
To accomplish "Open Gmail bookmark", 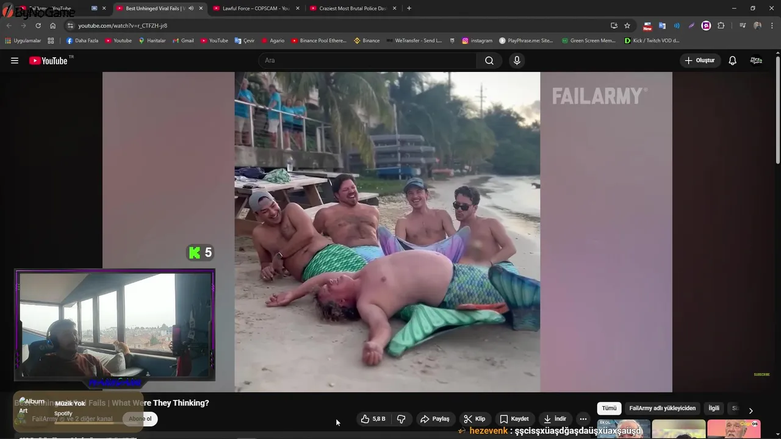I will click(183, 41).
